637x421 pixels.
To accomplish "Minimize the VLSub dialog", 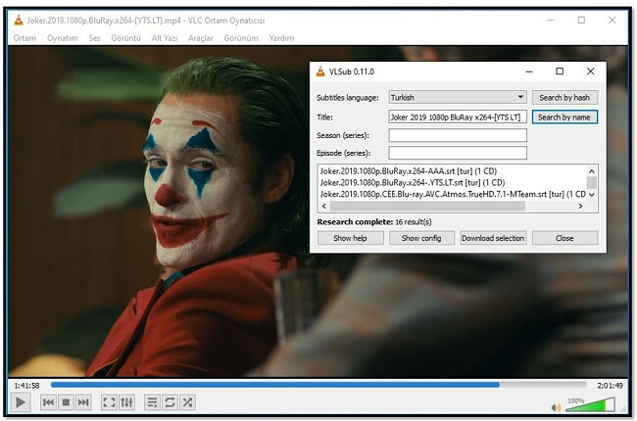I will point(529,71).
